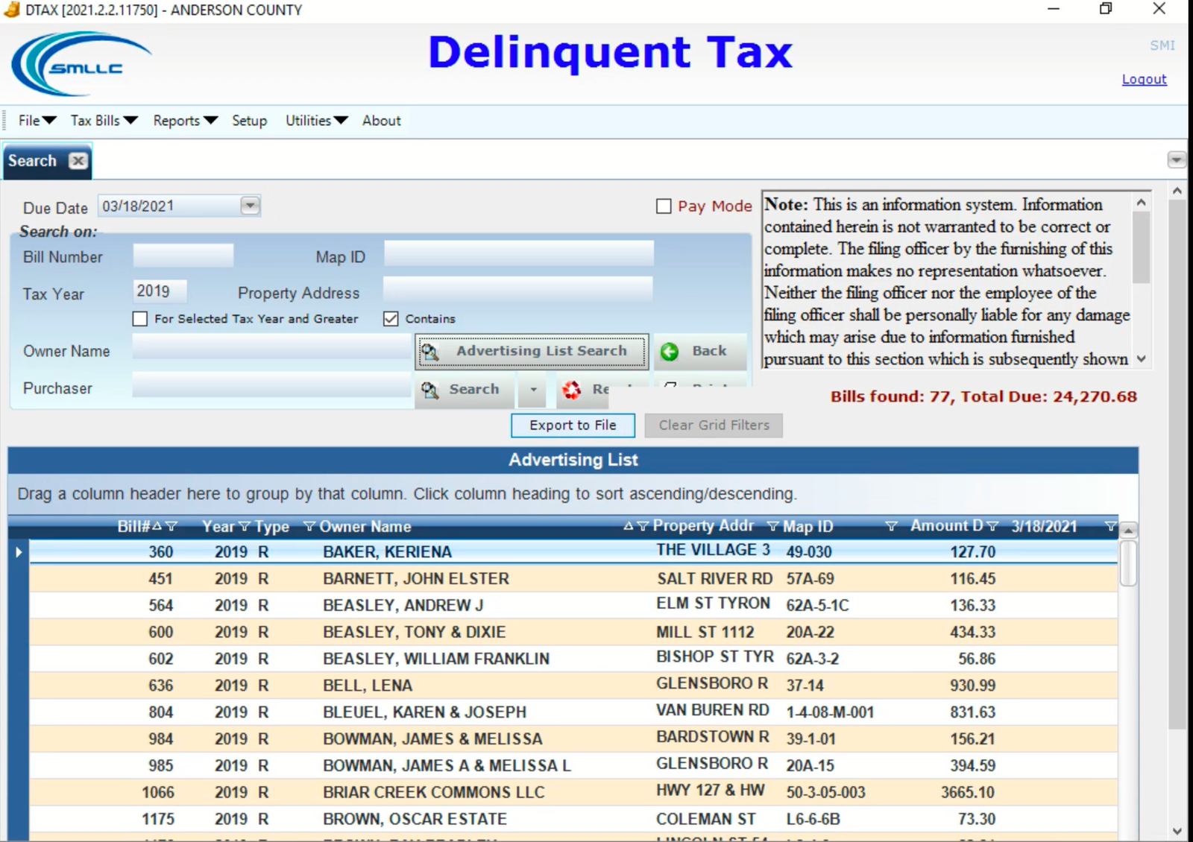Image resolution: width=1193 pixels, height=842 pixels.
Task: Click the magnifier icon on Advertising List Search
Action: (430, 351)
